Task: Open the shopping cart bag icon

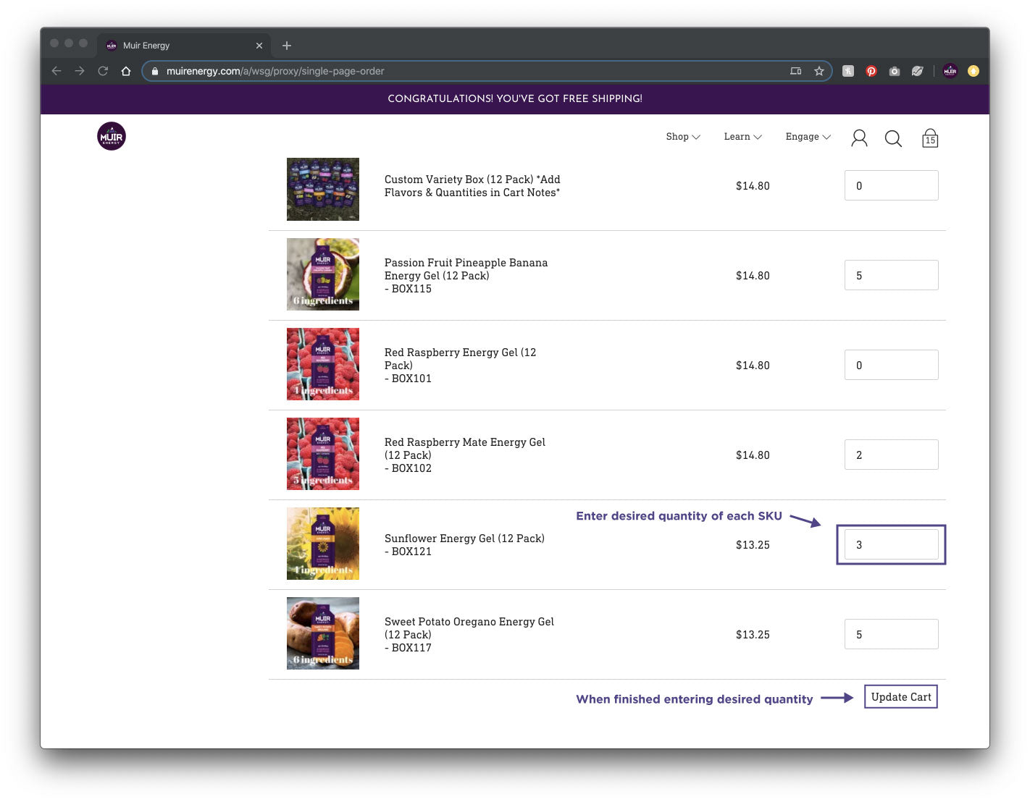Action: (x=930, y=138)
